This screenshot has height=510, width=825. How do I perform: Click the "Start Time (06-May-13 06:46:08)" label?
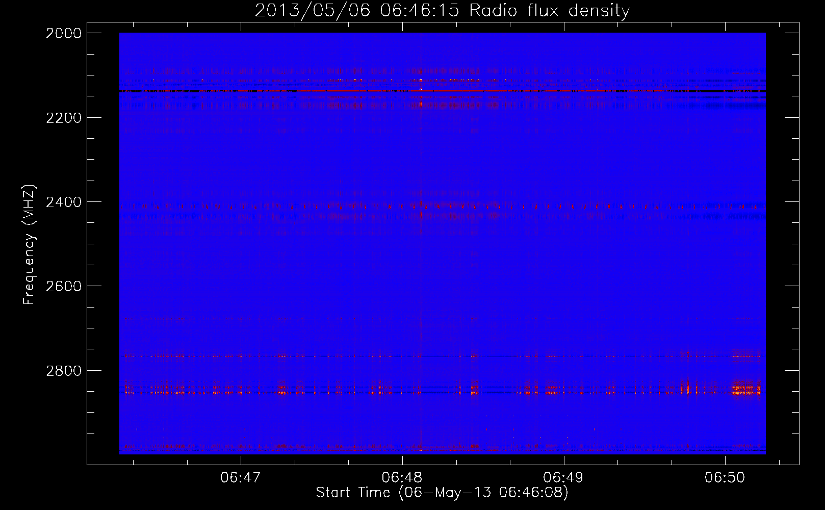click(x=442, y=493)
